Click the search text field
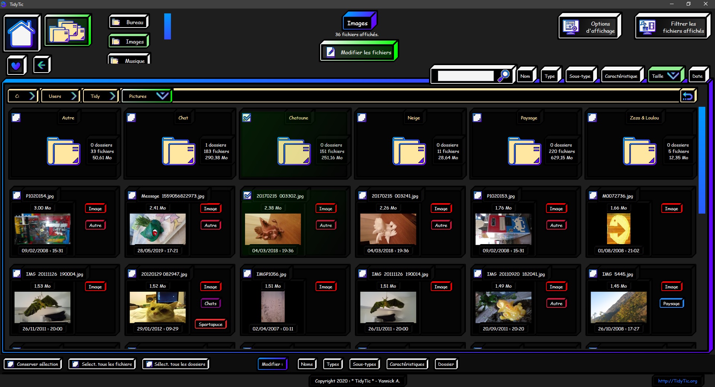The image size is (715, 387). (465, 76)
